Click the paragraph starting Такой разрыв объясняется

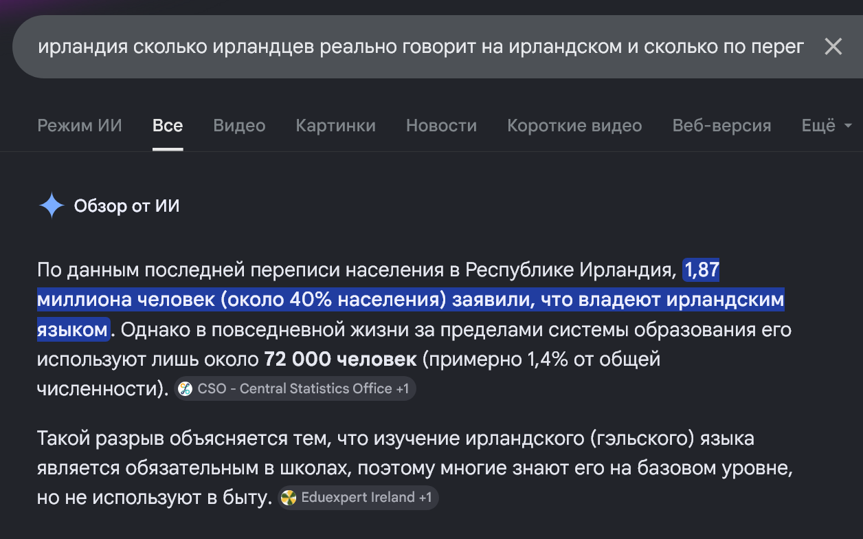[x=414, y=467]
